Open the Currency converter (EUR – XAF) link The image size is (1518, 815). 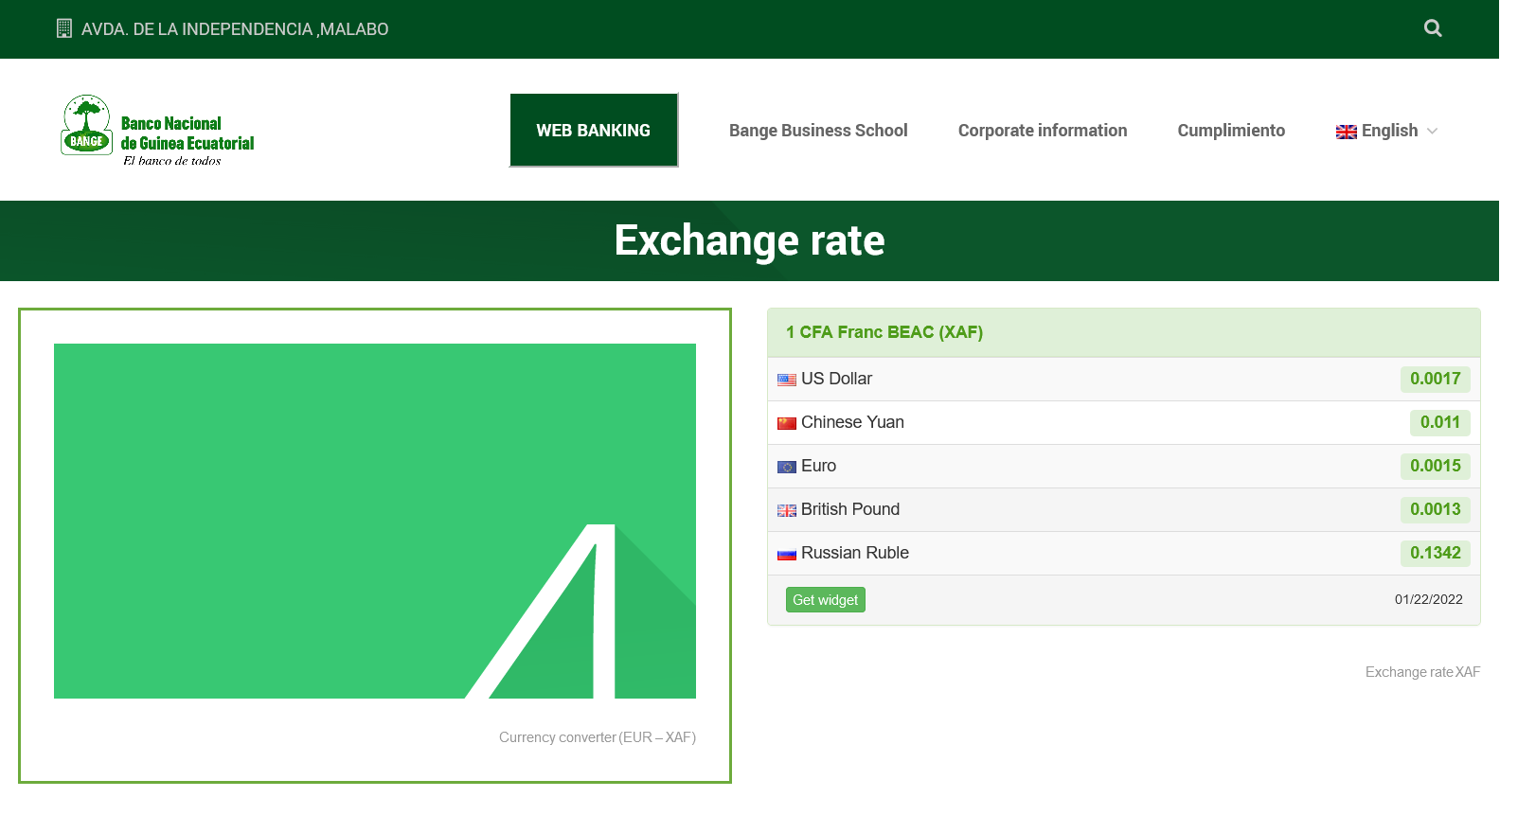tap(597, 737)
